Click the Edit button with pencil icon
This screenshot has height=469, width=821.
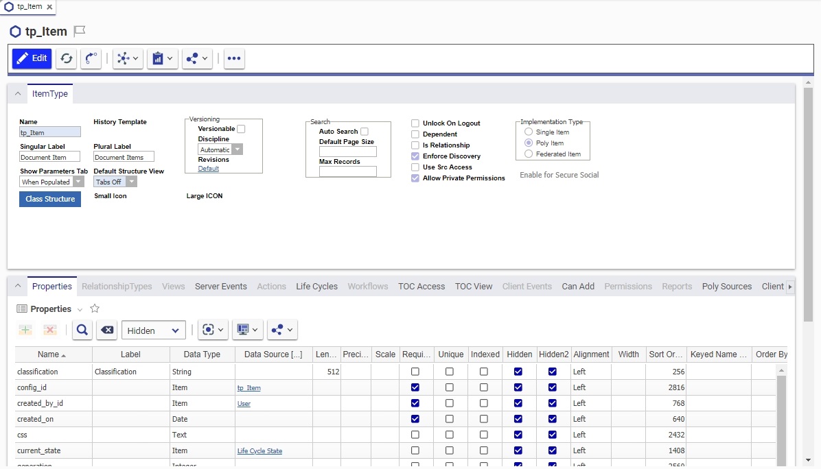(x=32, y=58)
